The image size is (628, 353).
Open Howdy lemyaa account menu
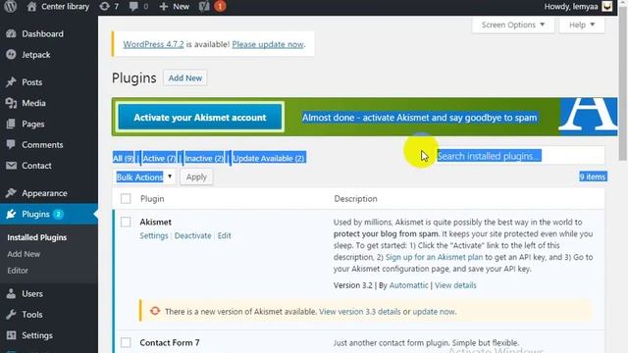578,7
